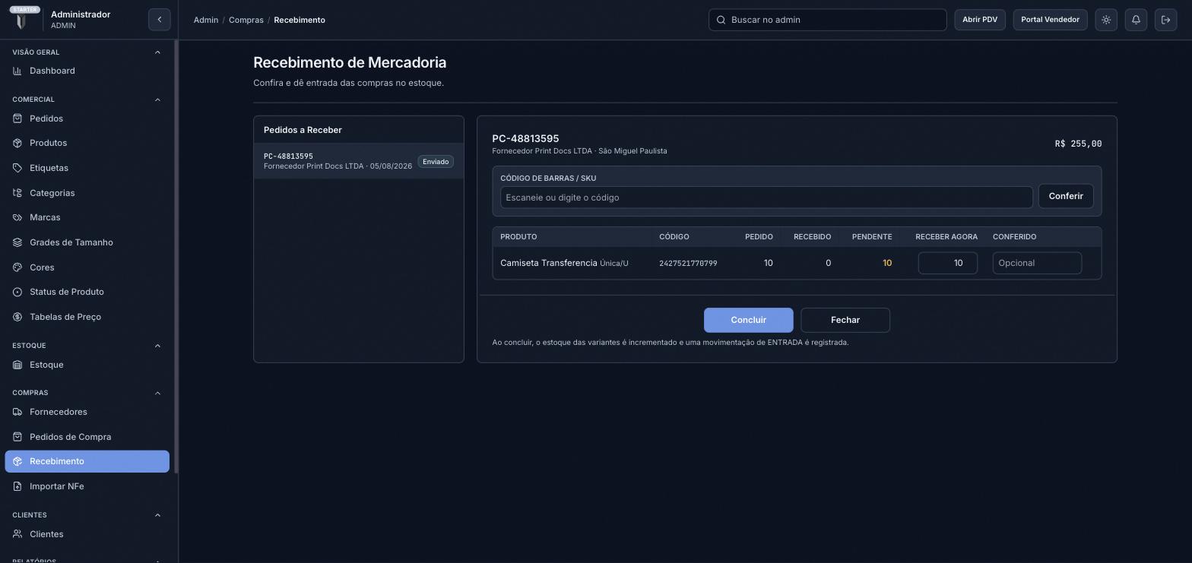Focus the Conferido optional field

pos(1037,263)
